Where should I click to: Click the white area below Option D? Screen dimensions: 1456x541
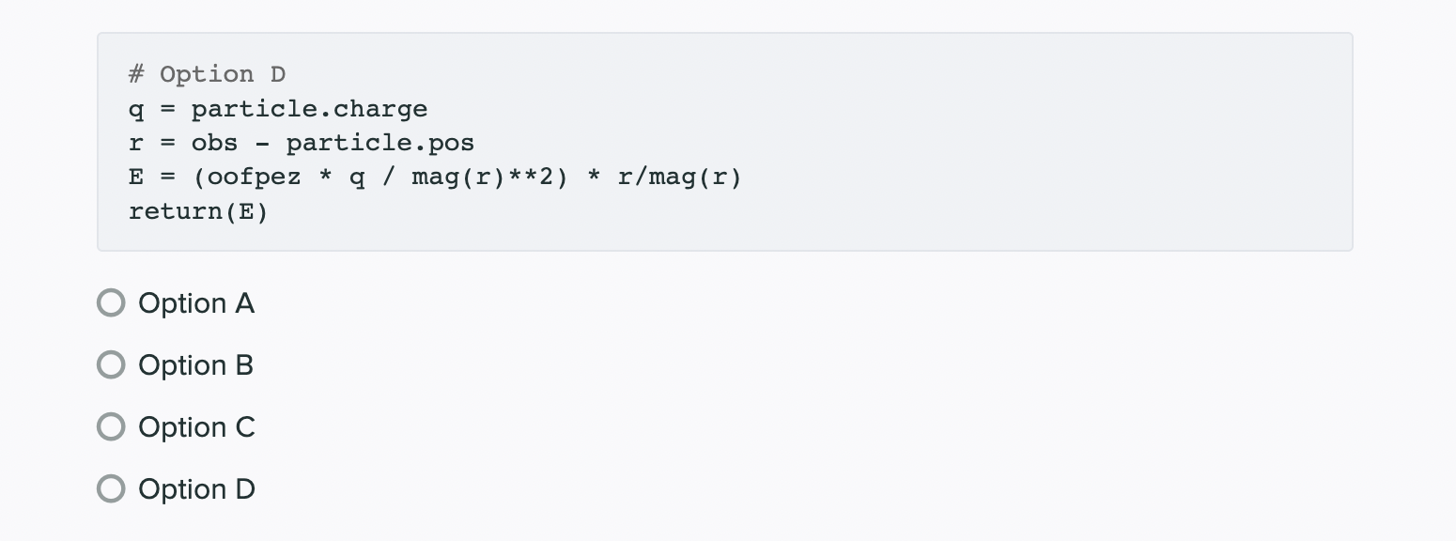pyautogui.click(x=376, y=526)
